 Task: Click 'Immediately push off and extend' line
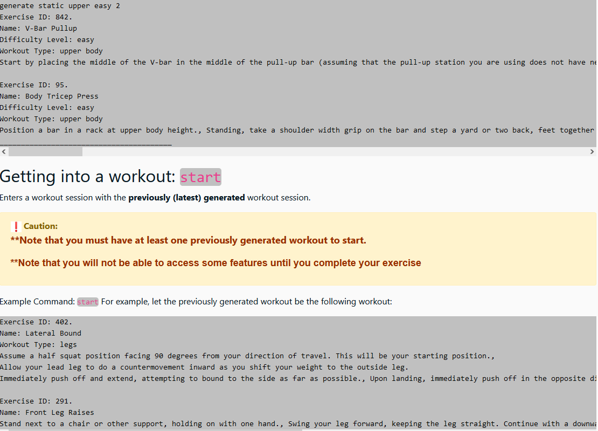[x=298, y=379]
